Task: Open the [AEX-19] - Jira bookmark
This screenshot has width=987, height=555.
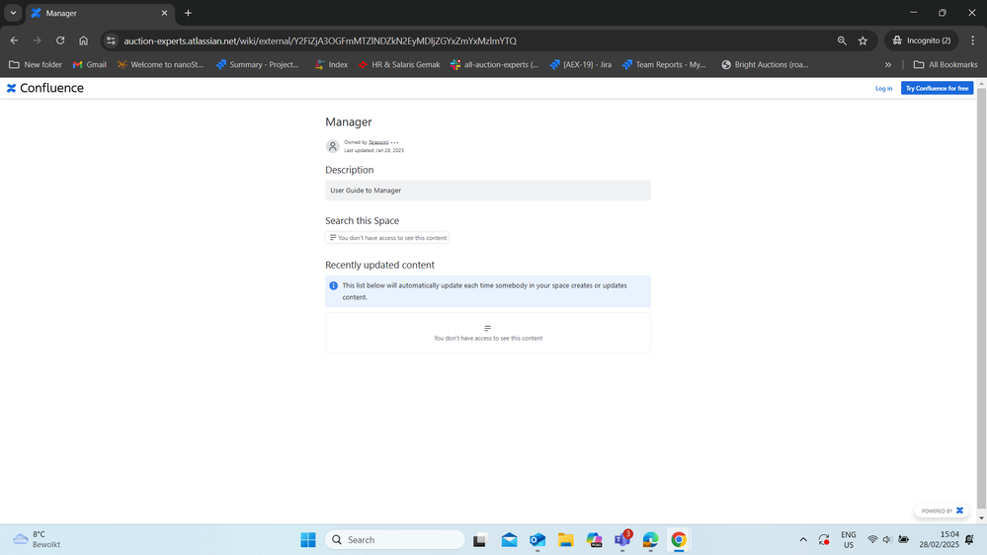Action: (580, 64)
